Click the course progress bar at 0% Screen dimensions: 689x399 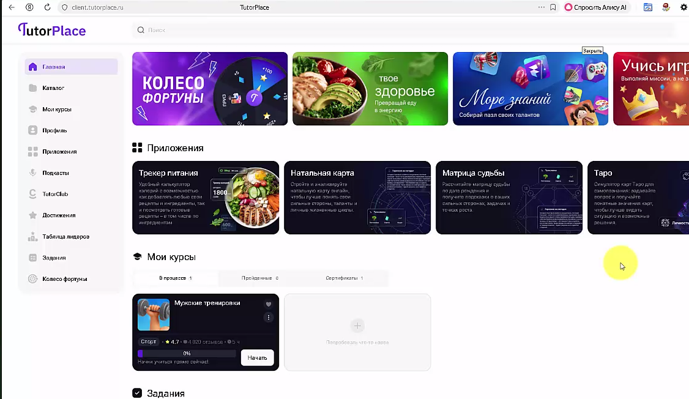[x=187, y=353]
